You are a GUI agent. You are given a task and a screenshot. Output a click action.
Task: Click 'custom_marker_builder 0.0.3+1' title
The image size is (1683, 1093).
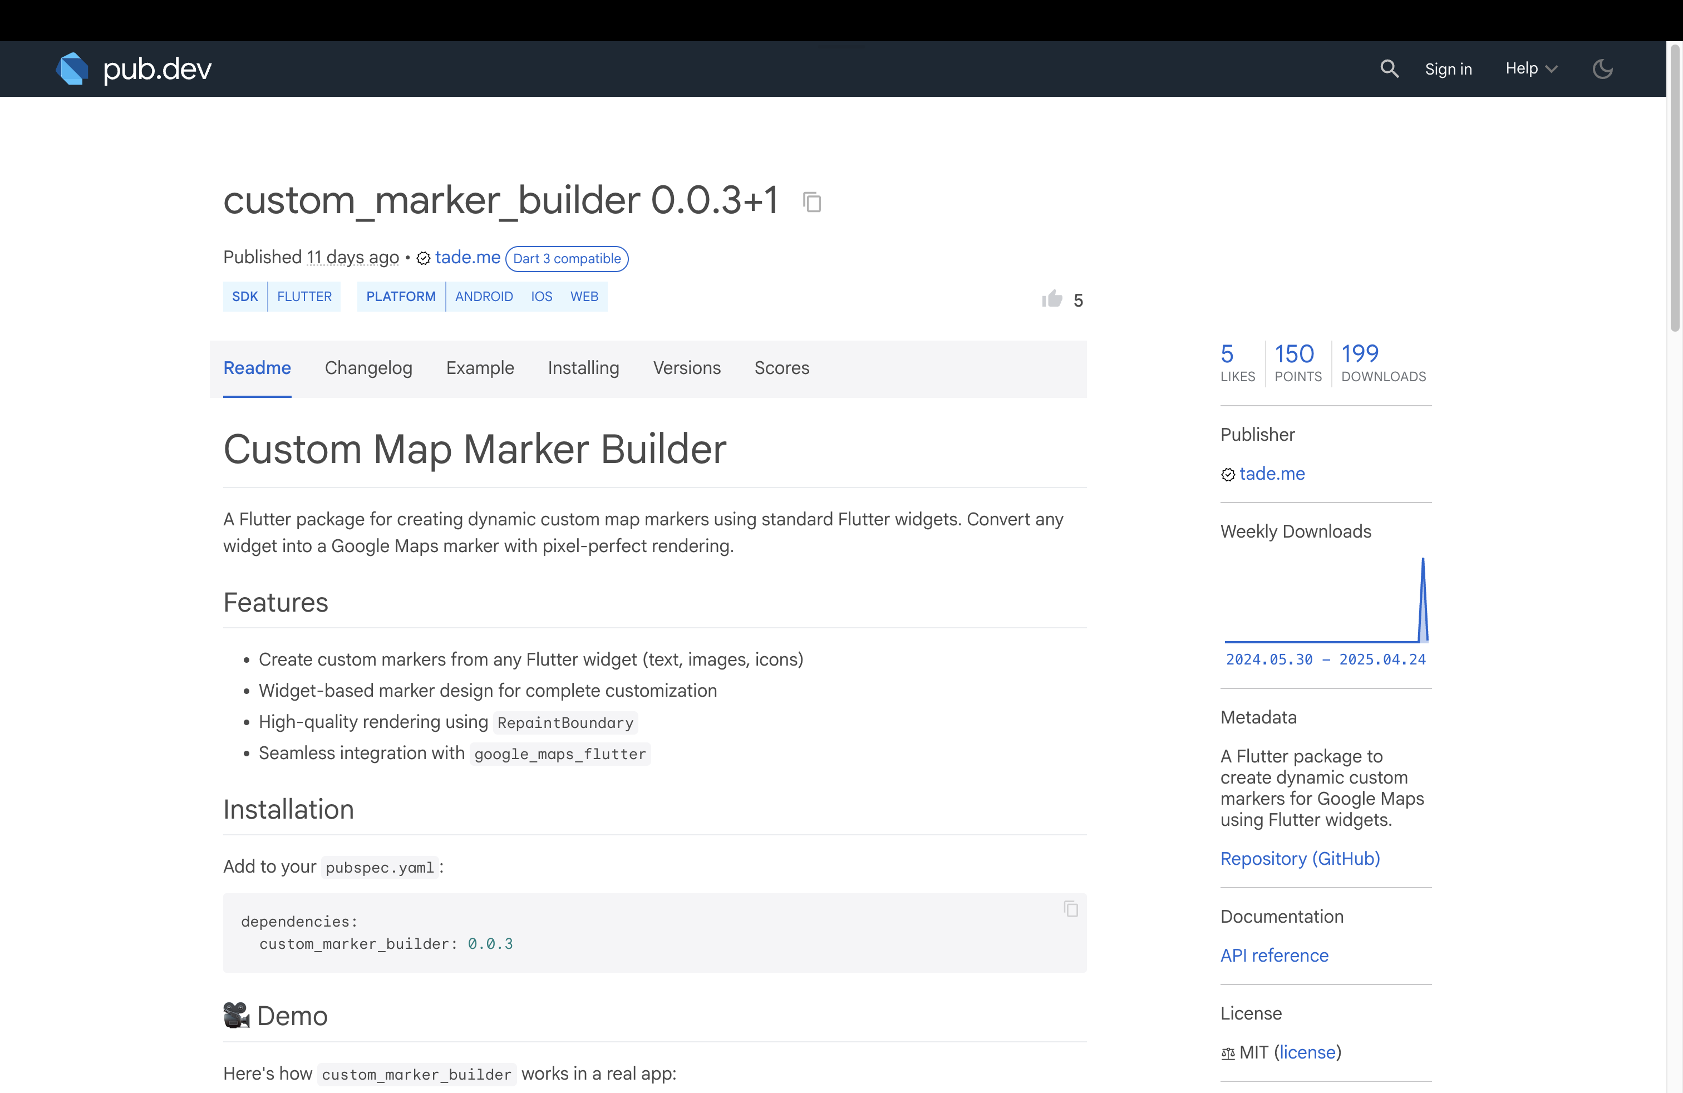tap(501, 200)
